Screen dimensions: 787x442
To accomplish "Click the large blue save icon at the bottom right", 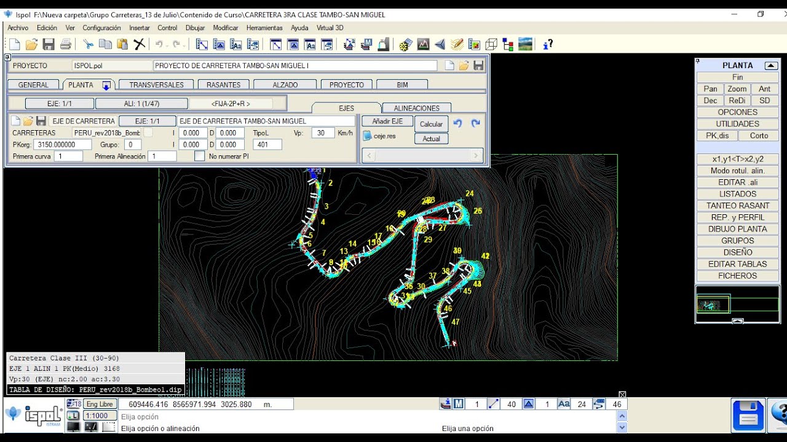I will tap(748, 416).
